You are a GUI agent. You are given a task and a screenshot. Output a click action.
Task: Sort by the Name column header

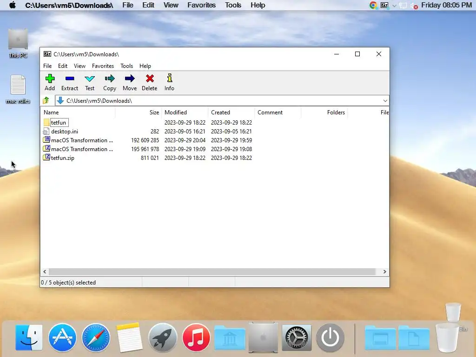(x=78, y=112)
